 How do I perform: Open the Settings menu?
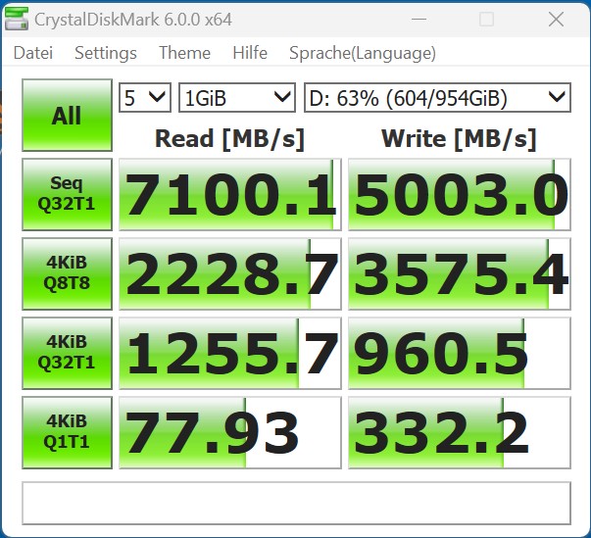click(106, 53)
